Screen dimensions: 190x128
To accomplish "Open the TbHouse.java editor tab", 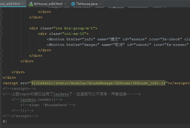I will click(x=87, y=4).
